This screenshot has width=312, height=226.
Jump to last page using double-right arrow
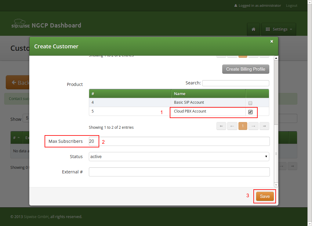(x=264, y=126)
